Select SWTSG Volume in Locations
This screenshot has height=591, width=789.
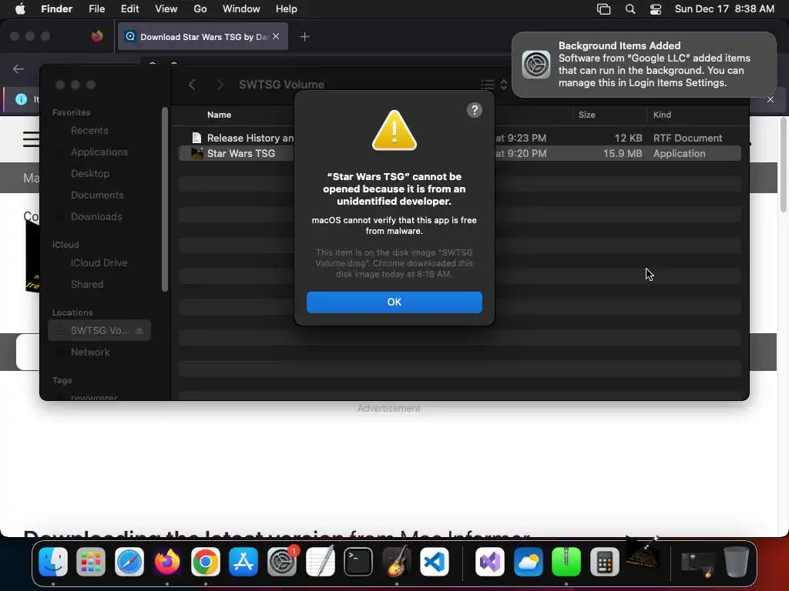pos(99,330)
